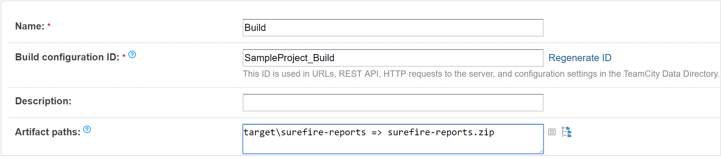The width and height of the screenshot is (721, 158).
Task: Click the ID usage hint text
Action: pyautogui.click(x=481, y=74)
